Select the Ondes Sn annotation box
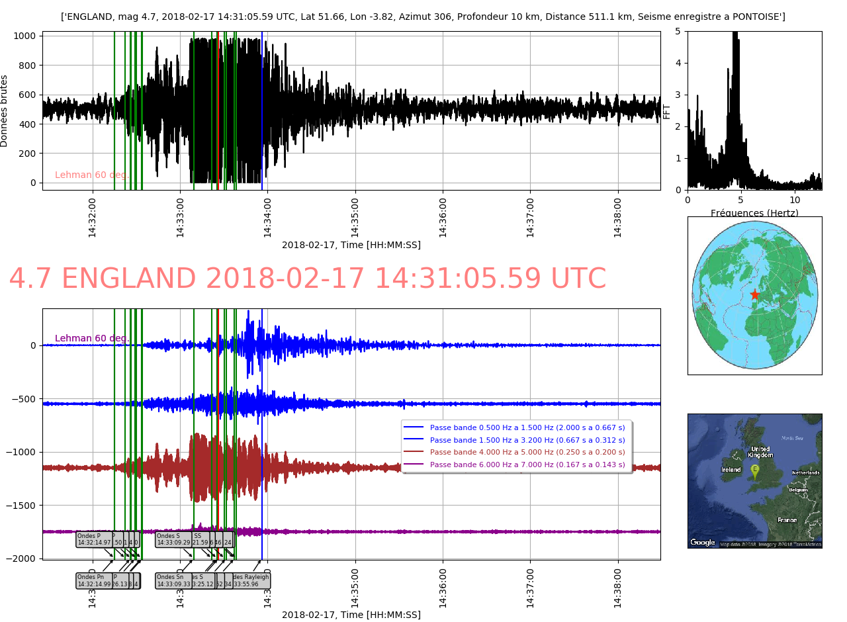Viewport: 847px width, 622px height. pos(173,580)
